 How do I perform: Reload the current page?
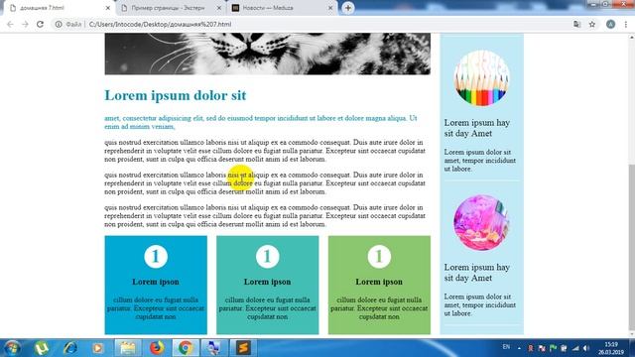[40, 24]
